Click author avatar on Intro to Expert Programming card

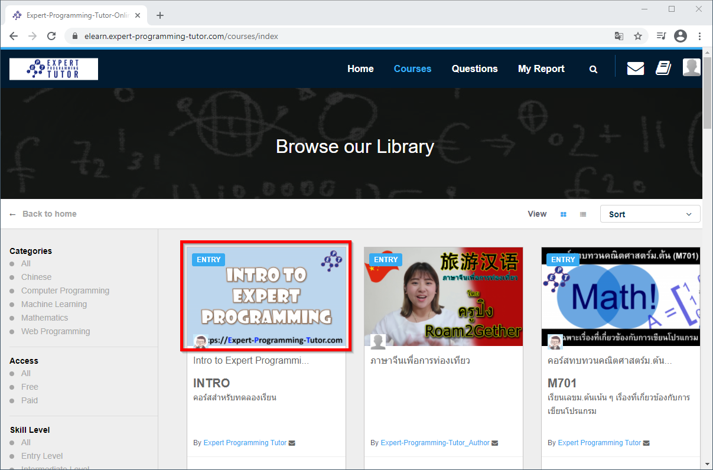pos(201,342)
